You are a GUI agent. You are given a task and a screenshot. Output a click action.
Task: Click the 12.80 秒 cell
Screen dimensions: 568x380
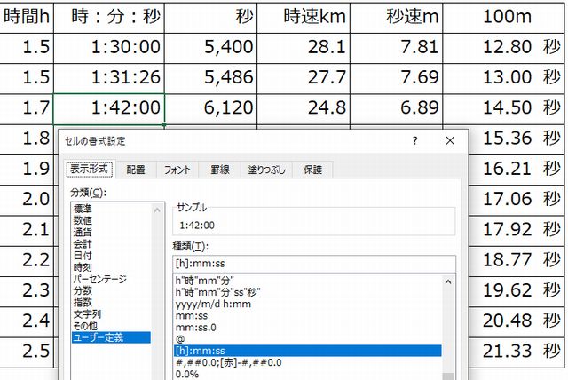503,49
